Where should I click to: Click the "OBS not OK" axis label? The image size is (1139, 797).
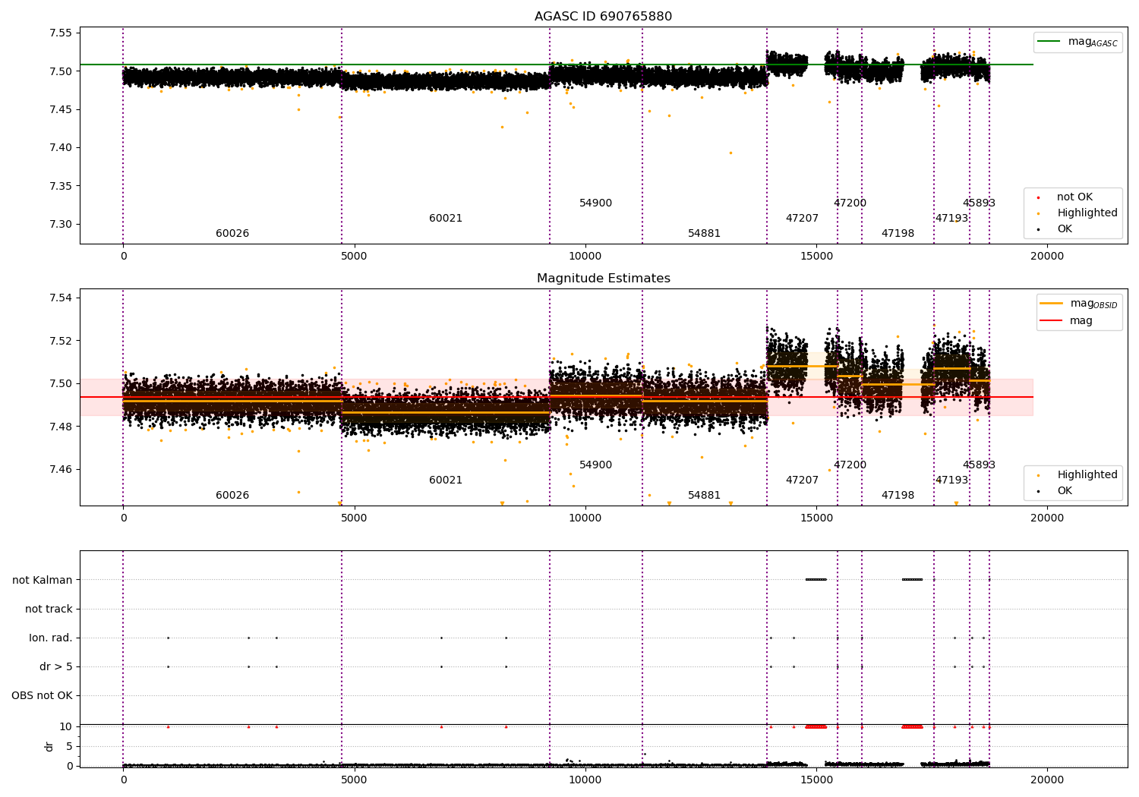click(x=42, y=696)
